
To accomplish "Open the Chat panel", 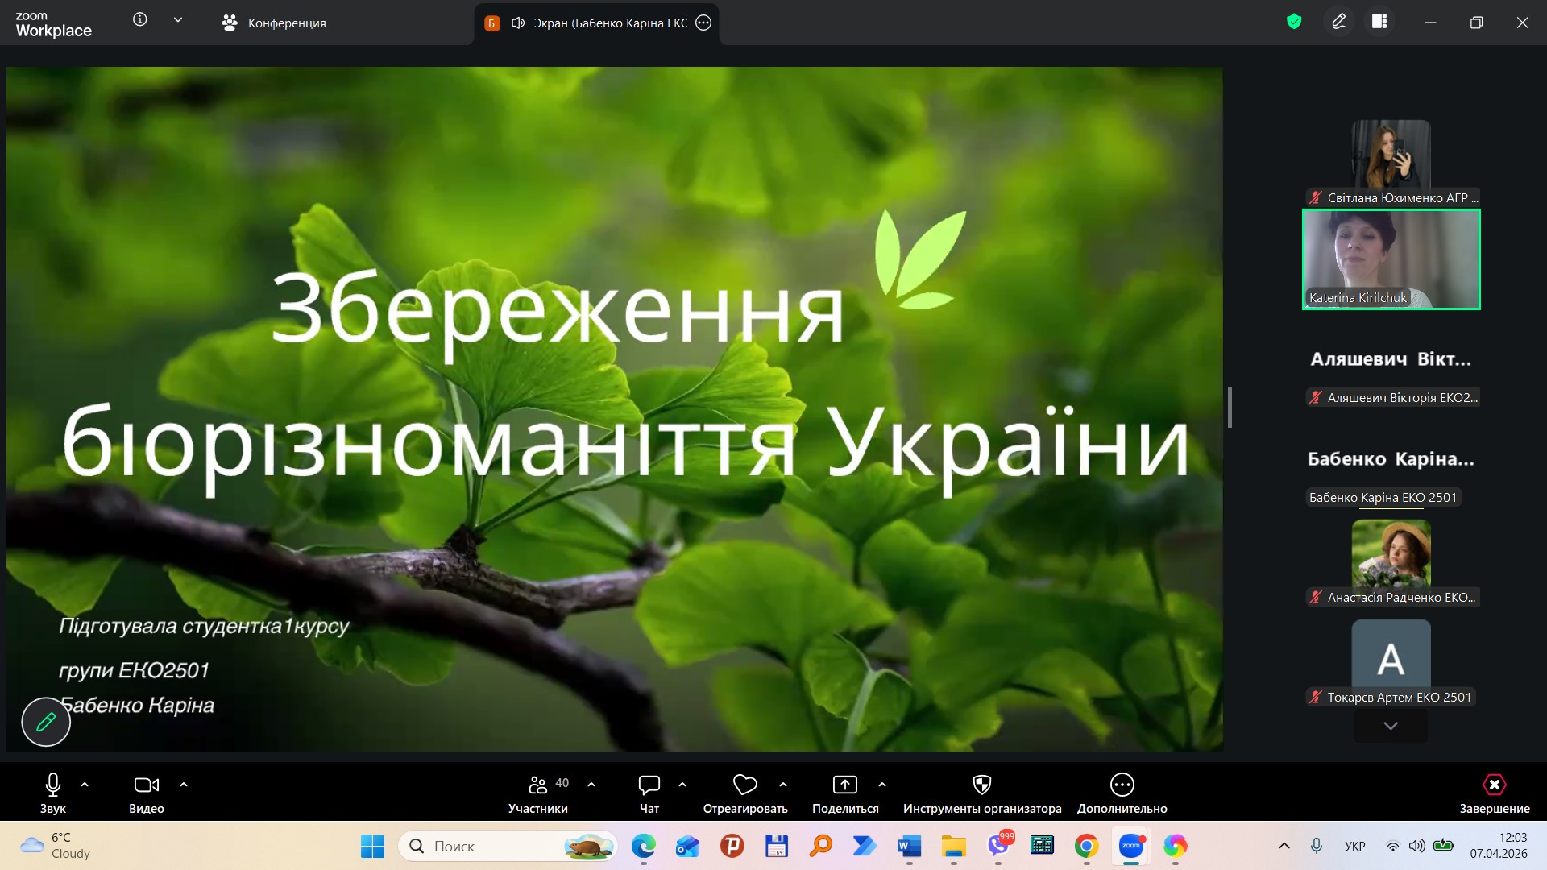I will (x=649, y=793).
